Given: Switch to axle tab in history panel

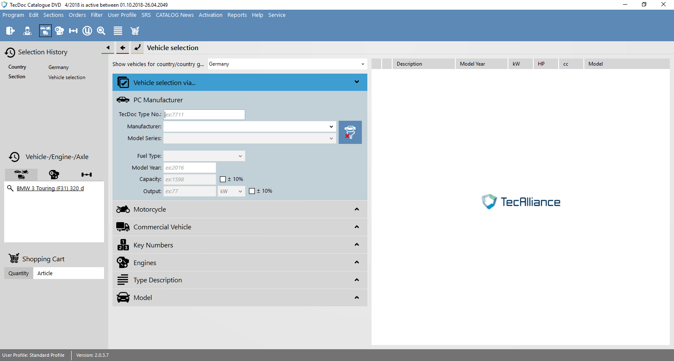Looking at the screenshot, I should click(87, 174).
